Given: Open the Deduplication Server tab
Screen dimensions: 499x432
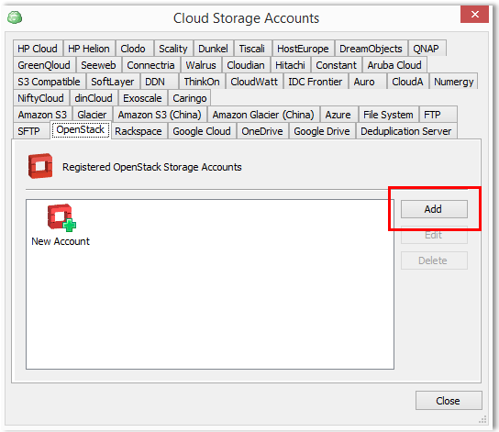Looking at the screenshot, I should click(405, 131).
